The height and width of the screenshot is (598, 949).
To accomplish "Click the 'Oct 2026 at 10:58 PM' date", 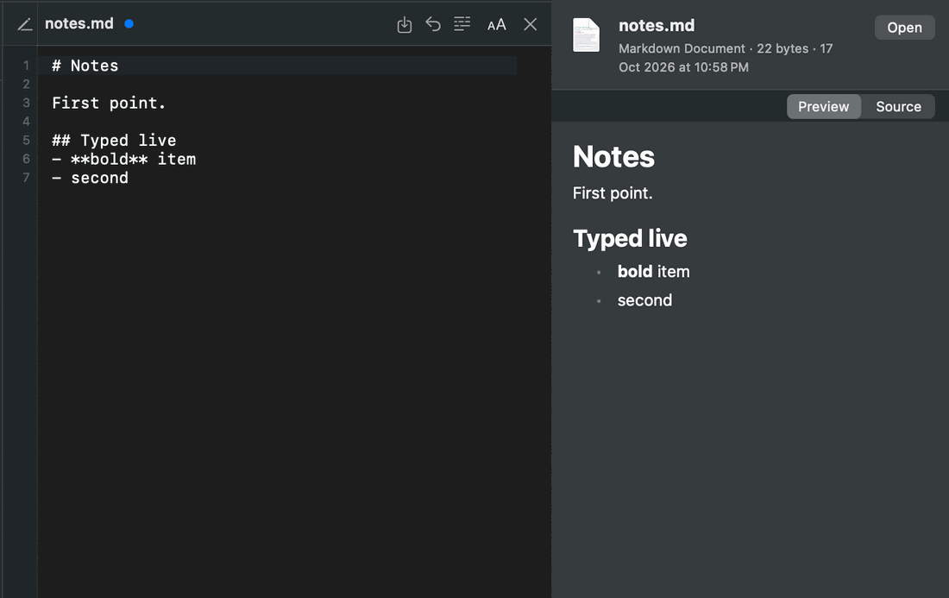I will point(683,67).
